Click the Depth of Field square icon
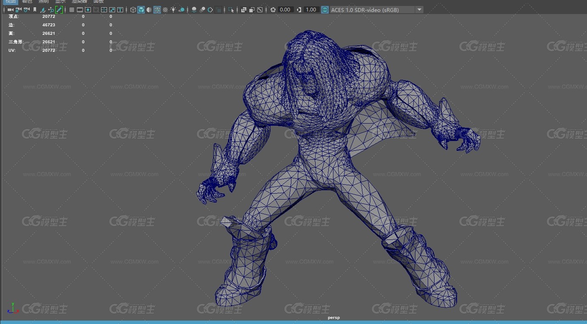 pyautogui.click(x=218, y=10)
